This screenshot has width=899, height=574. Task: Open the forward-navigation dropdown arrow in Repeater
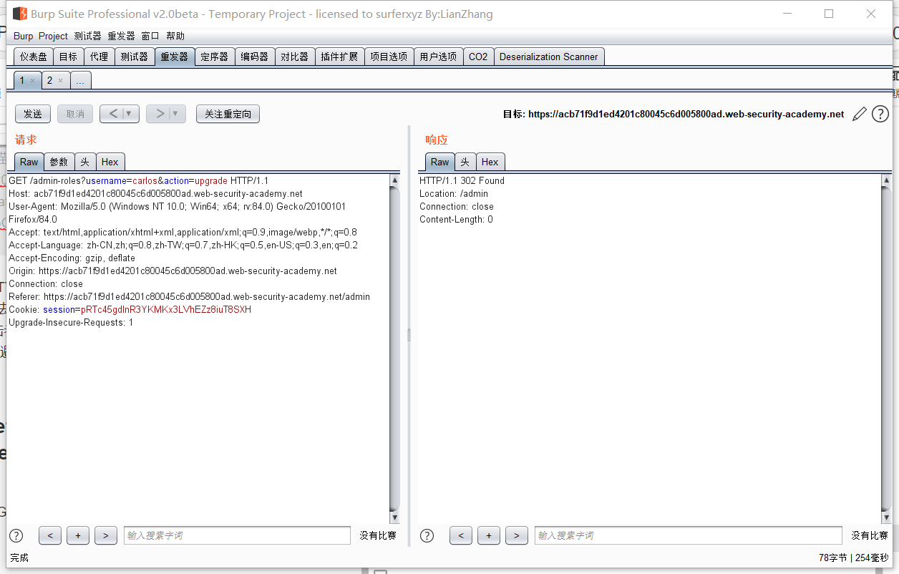[x=174, y=113]
